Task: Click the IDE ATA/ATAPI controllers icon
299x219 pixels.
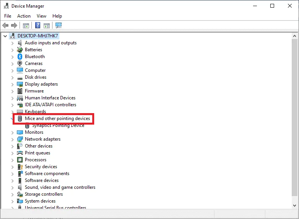Action: [20, 105]
